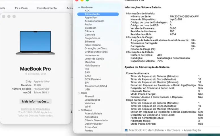Screen dimensions: 220x136
Task: Open Câmera hardware entry
Action: tap(89, 31)
